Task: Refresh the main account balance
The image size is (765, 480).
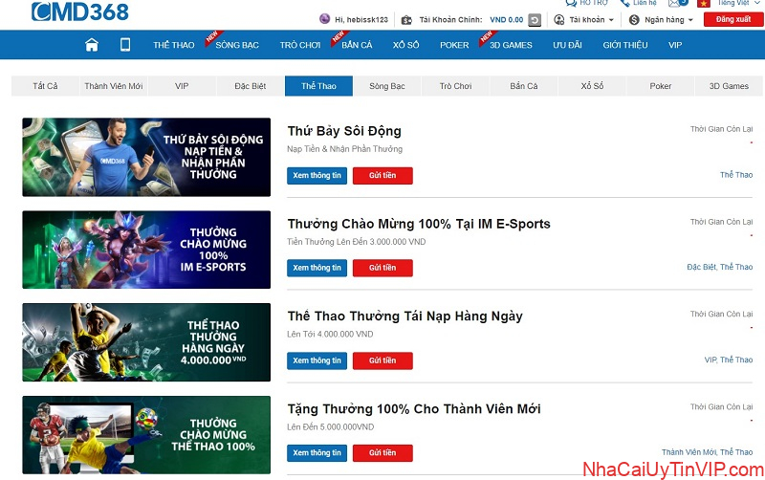Action: (535, 20)
